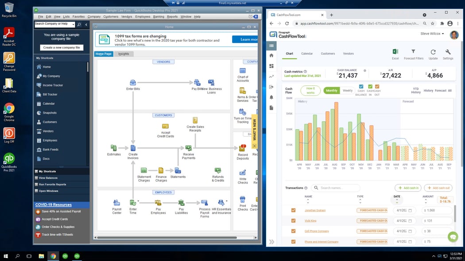
Task: Click Add cash in button
Action: click(x=408, y=188)
